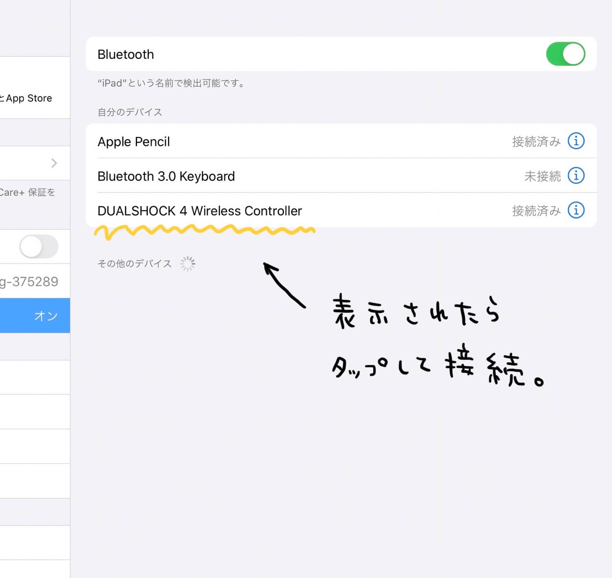
Task: Click the iPad discoverable name note
Action: (172, 83)
